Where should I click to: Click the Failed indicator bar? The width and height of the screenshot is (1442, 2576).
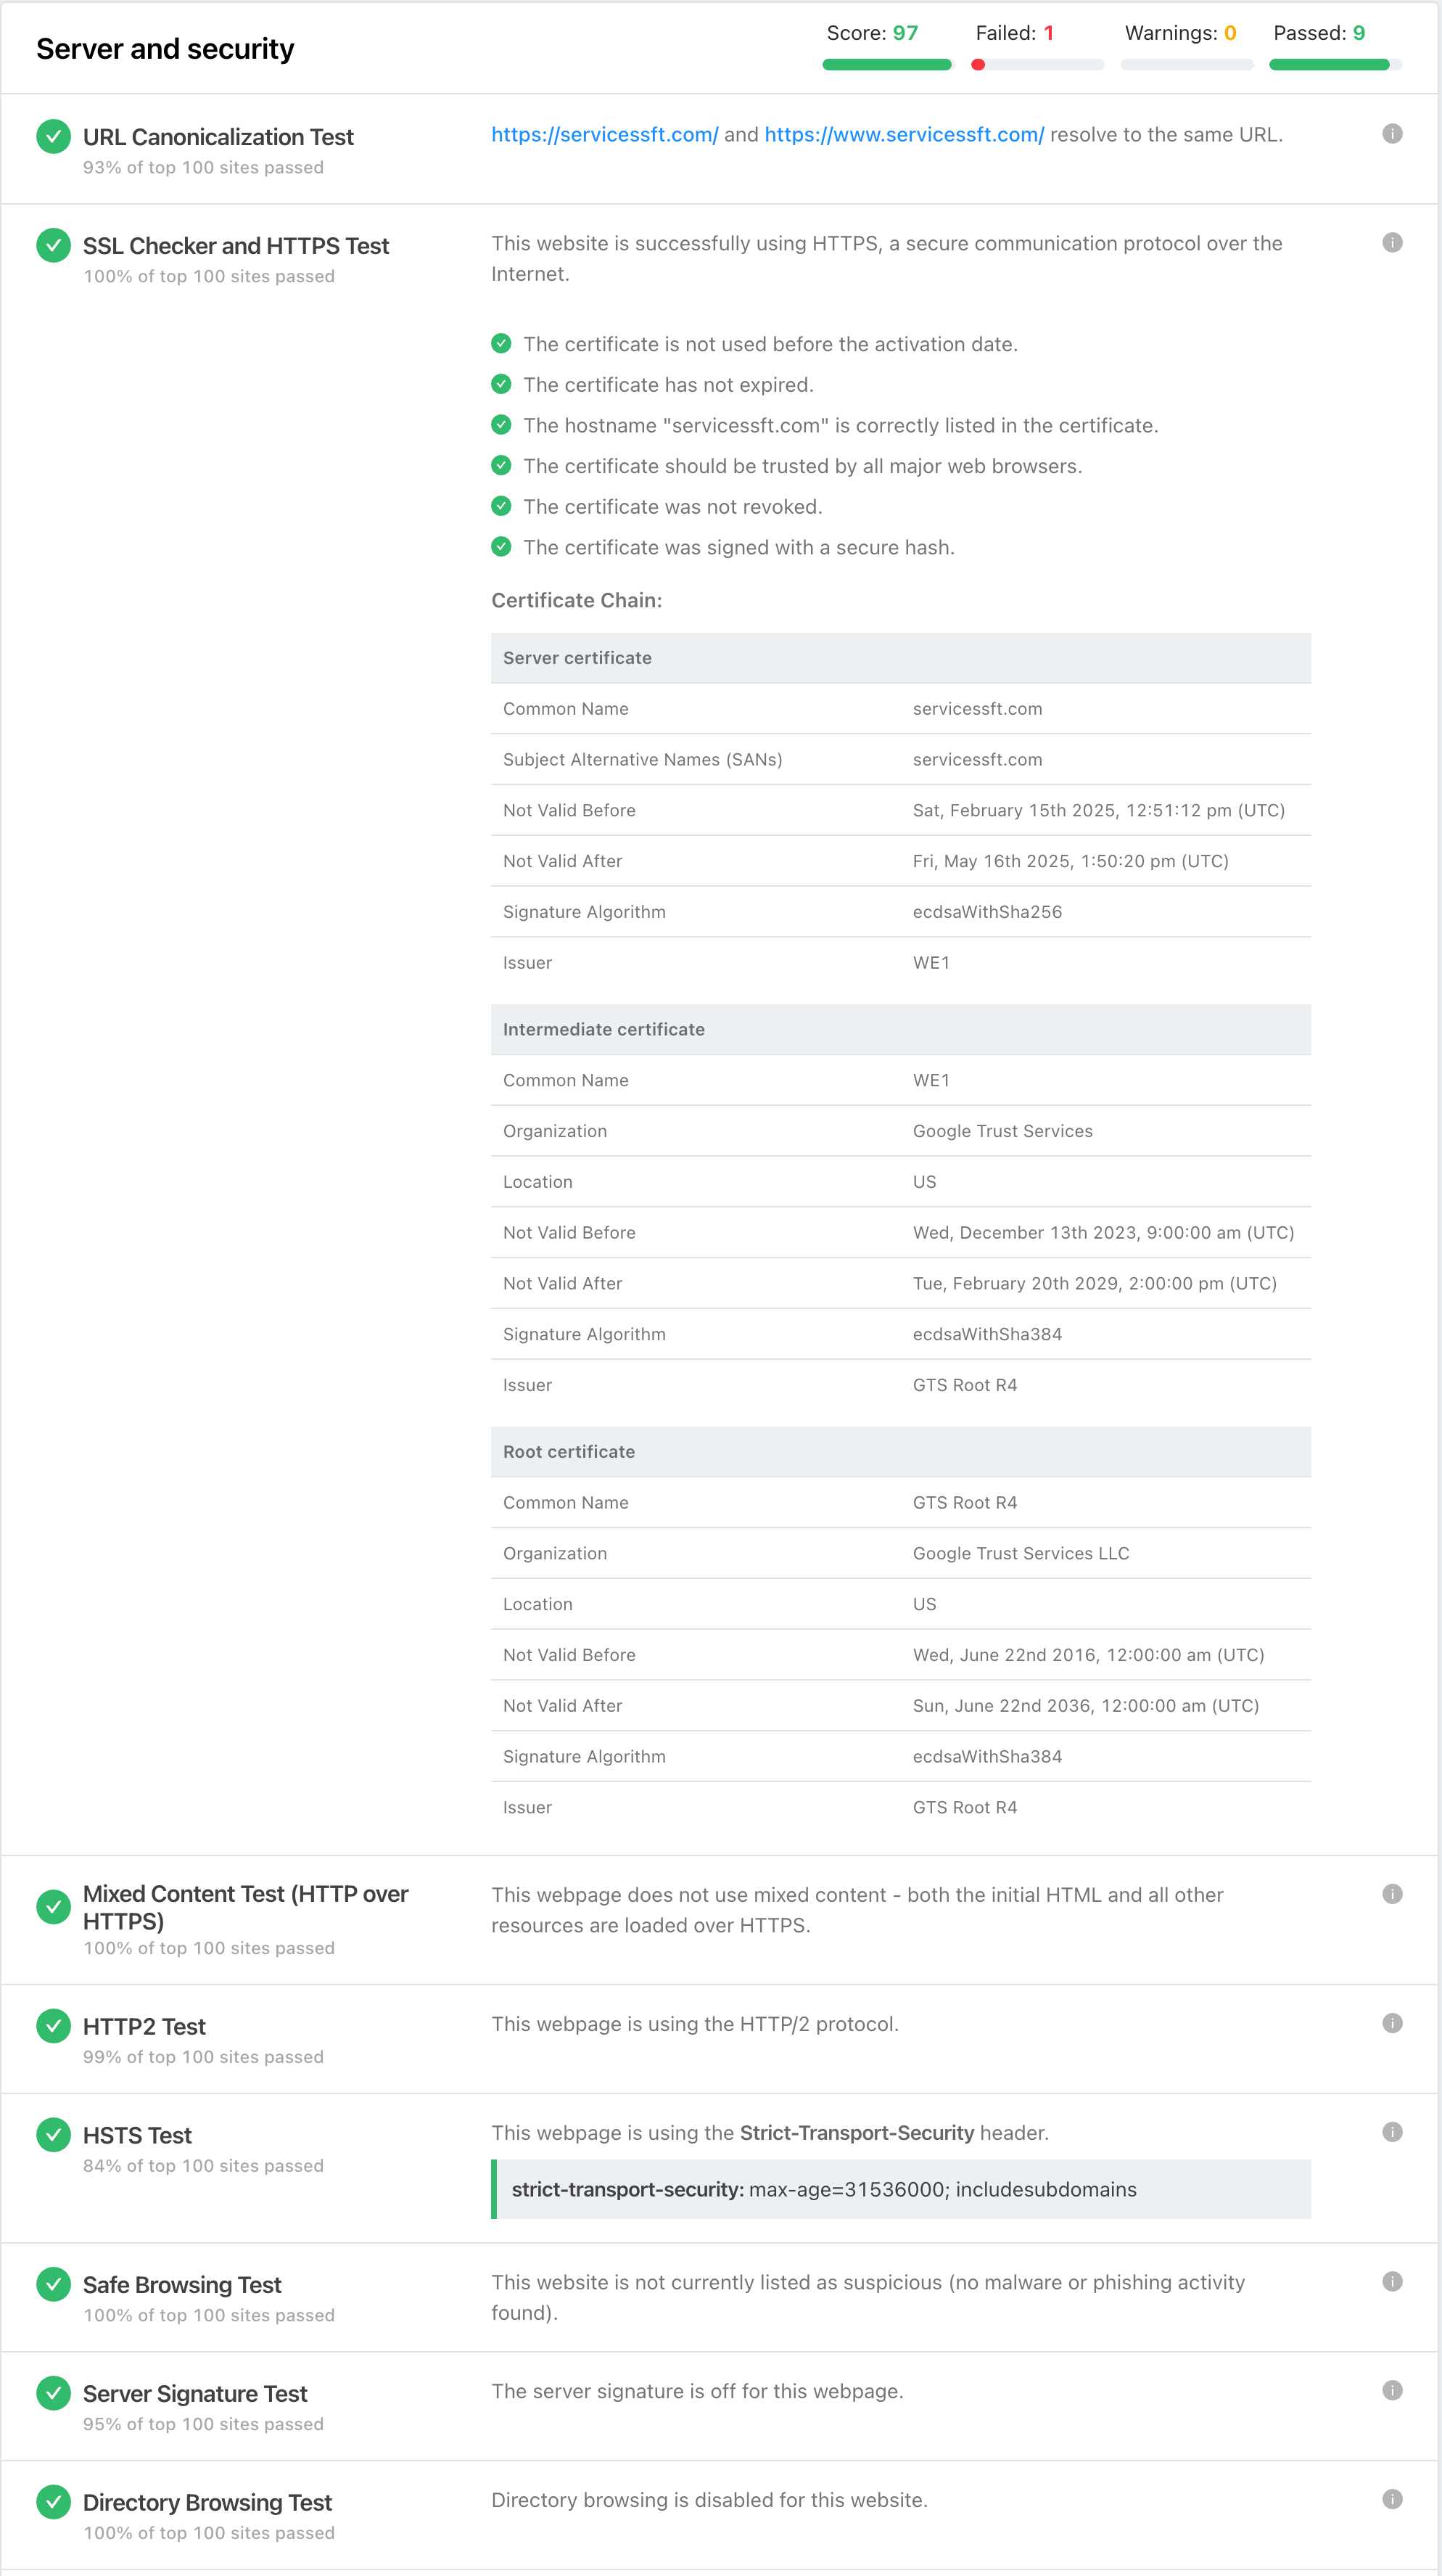1038,65
